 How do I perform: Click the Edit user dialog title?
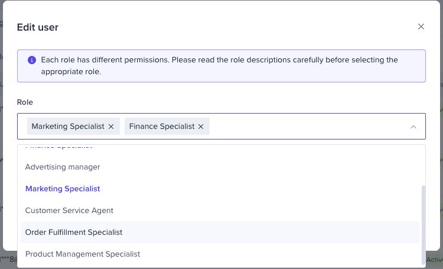tap(38, 27)
